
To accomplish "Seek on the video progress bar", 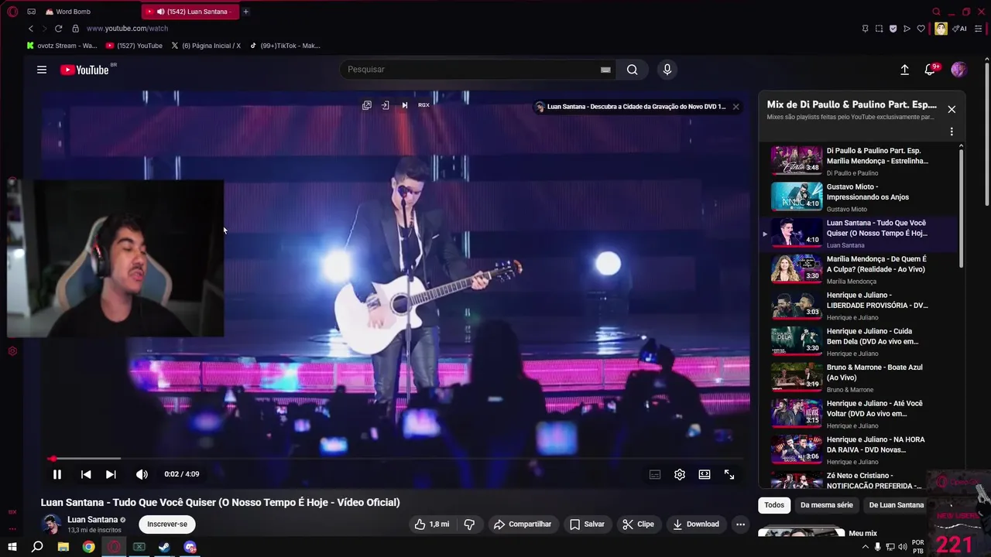I will 395,459.
